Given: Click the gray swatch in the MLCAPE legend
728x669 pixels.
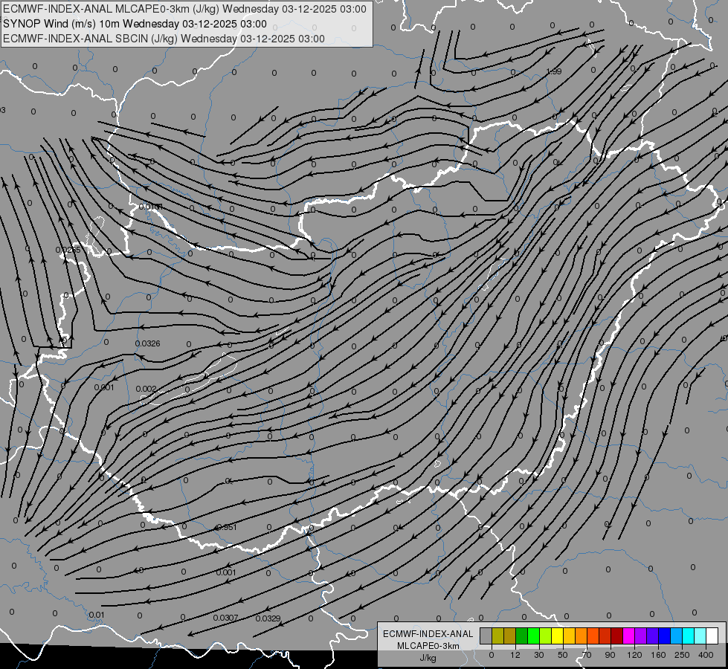Looking at the screenshot, I should tap(486, 636).
